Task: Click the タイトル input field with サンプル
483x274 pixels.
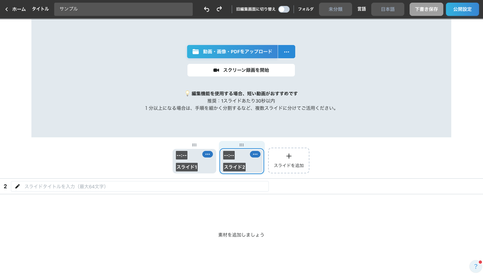Action: point(123,9)
